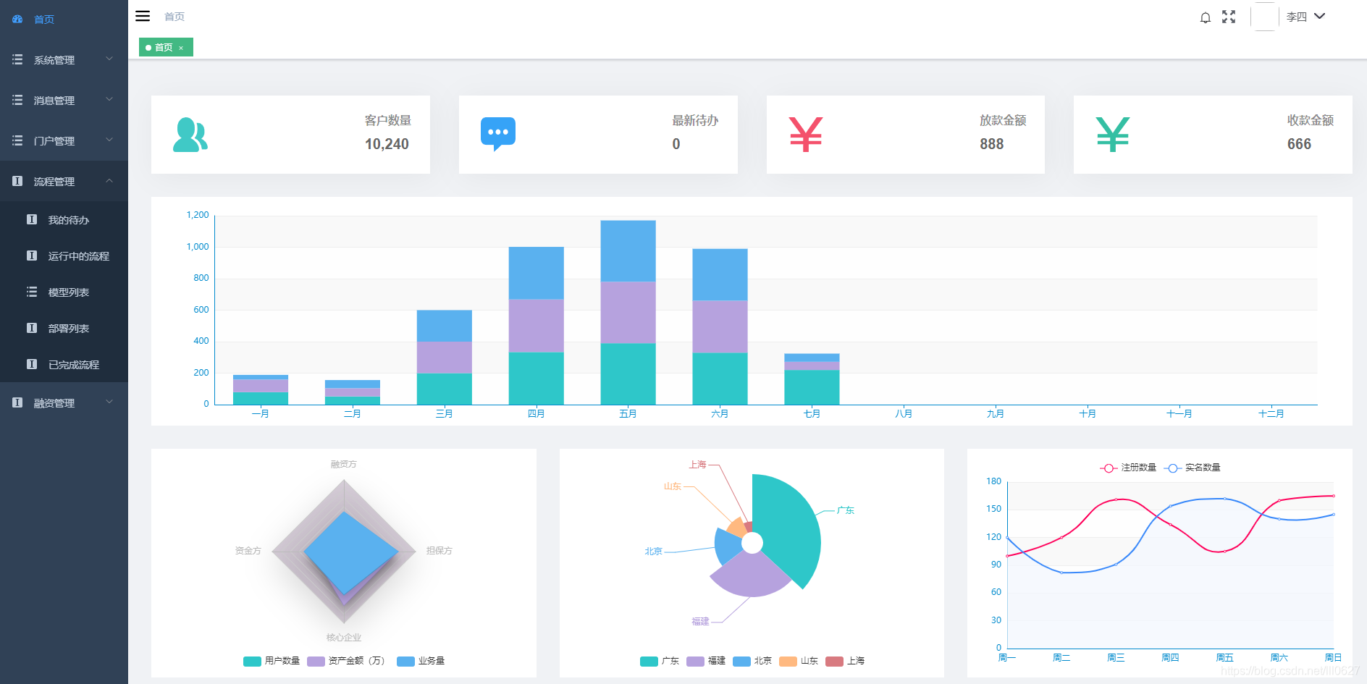Toggle fullscreen mode icon
Image resolution: width=1367 pixels, height=684 pixels.
1229,17
